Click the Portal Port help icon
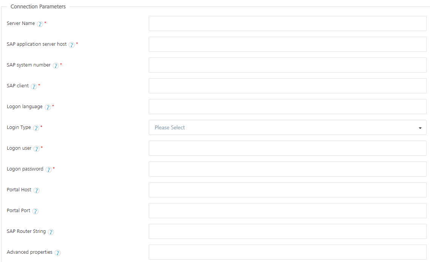 [35, 211]
